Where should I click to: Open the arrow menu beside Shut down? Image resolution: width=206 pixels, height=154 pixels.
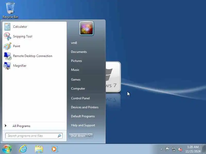pyautogui.click(x=90, y=136)
